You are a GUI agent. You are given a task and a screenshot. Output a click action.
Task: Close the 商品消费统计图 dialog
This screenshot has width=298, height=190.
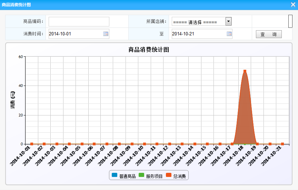pos(293,4)
